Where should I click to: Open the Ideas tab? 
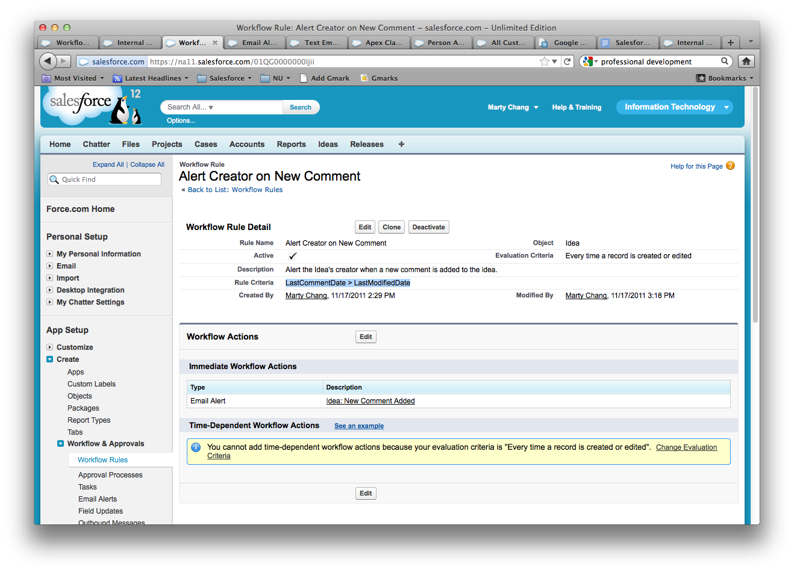[328, 145]
